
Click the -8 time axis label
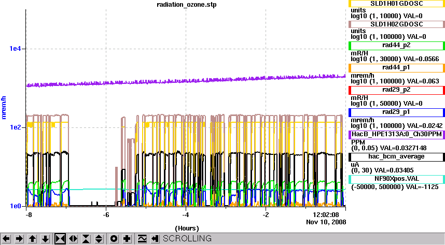(29, 215)
